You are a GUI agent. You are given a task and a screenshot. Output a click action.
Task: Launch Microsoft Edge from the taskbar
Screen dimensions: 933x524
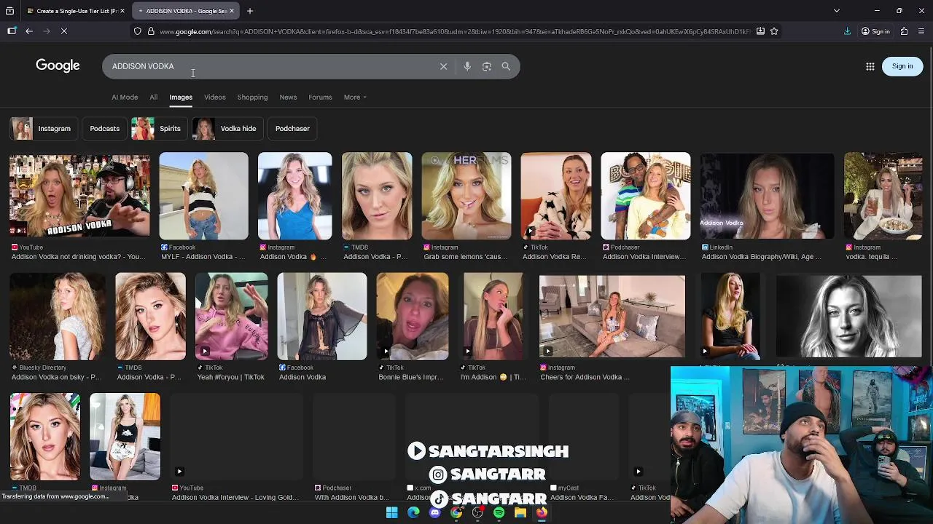point(413,512)
